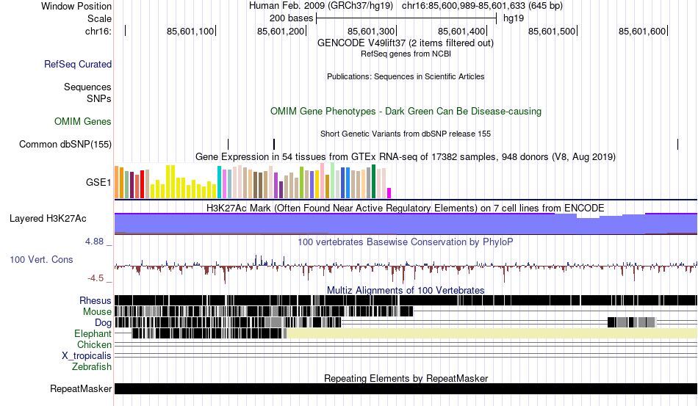Open the Common dbSNP(155) track label

65,144
